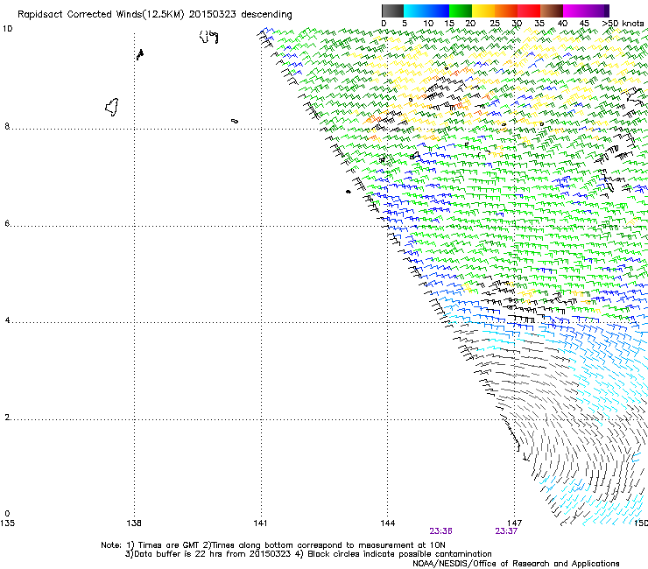Image resolution: width=648 pixels, height=569 pixels.
Task: Click the brown 35-40 knots legend color
Action: (x=552, y=11)
